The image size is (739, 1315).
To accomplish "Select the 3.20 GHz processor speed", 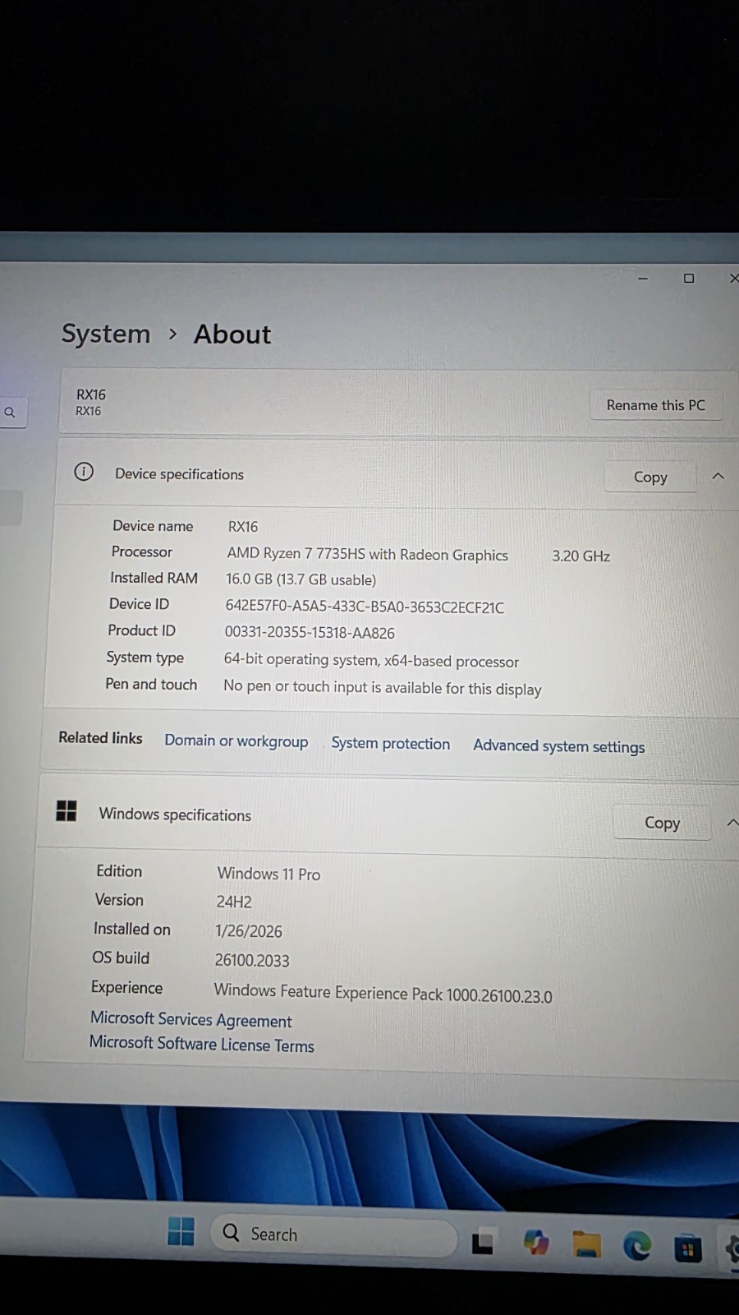I will [x=581, y=556].
